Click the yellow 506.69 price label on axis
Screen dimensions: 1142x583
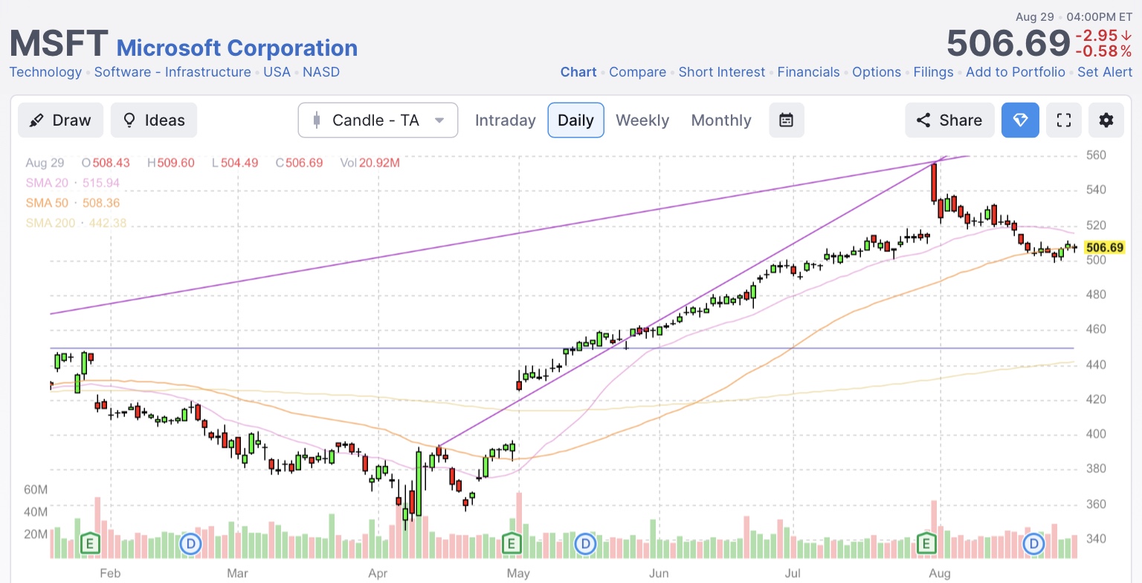point(1104,248)
